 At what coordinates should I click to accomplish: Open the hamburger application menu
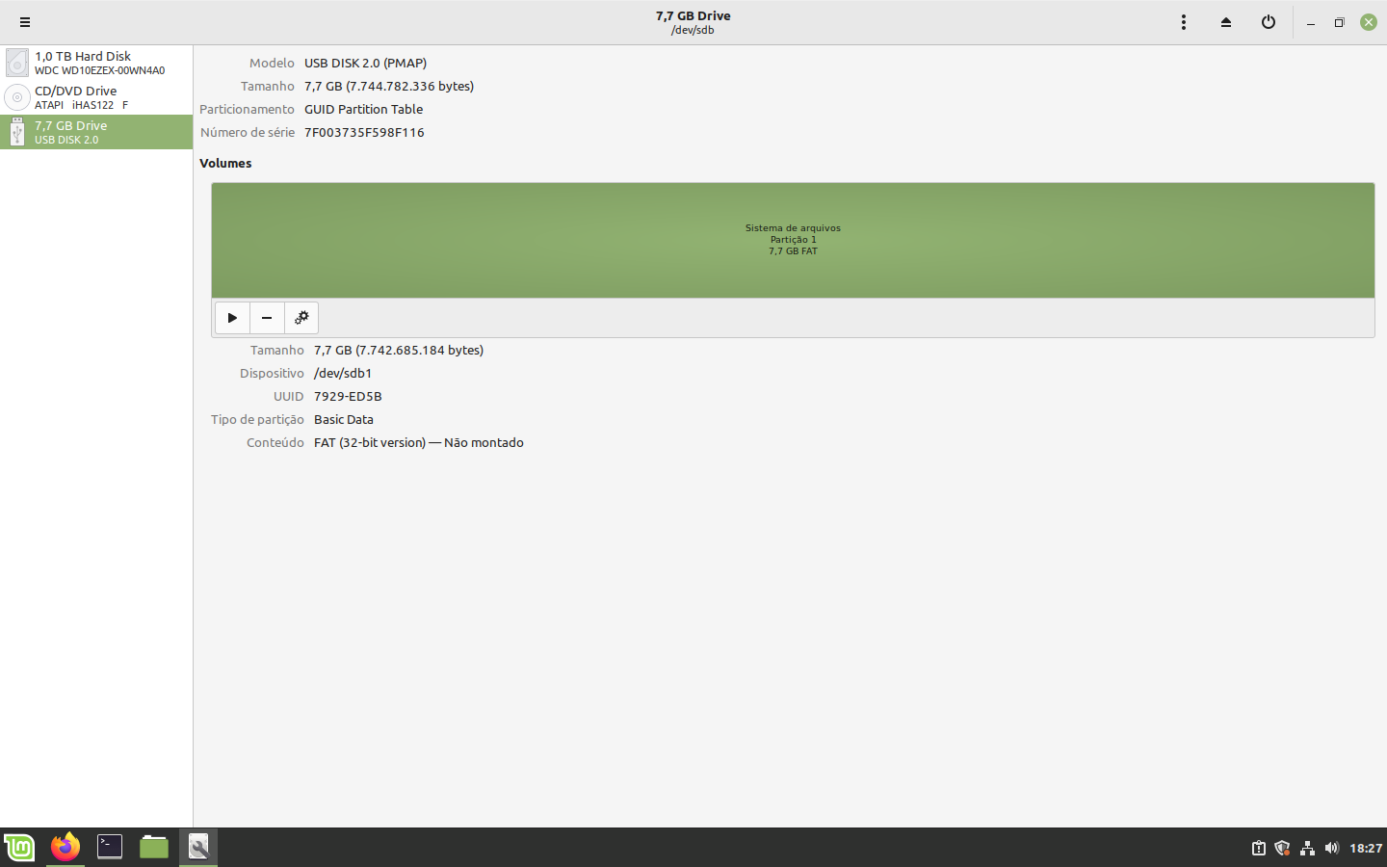tap(25, 22)
